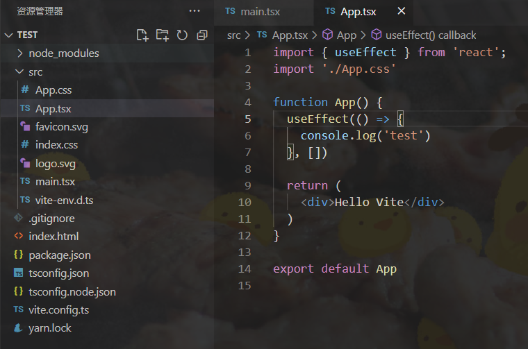Click the git icon beside .gitignore
The image size is (528, 349).
point(18,218)
